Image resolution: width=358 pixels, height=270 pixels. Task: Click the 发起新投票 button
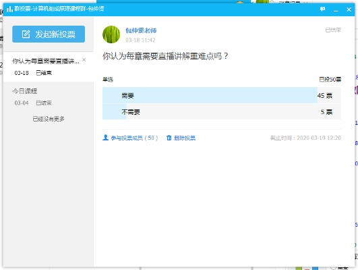[x=49, y=34]
